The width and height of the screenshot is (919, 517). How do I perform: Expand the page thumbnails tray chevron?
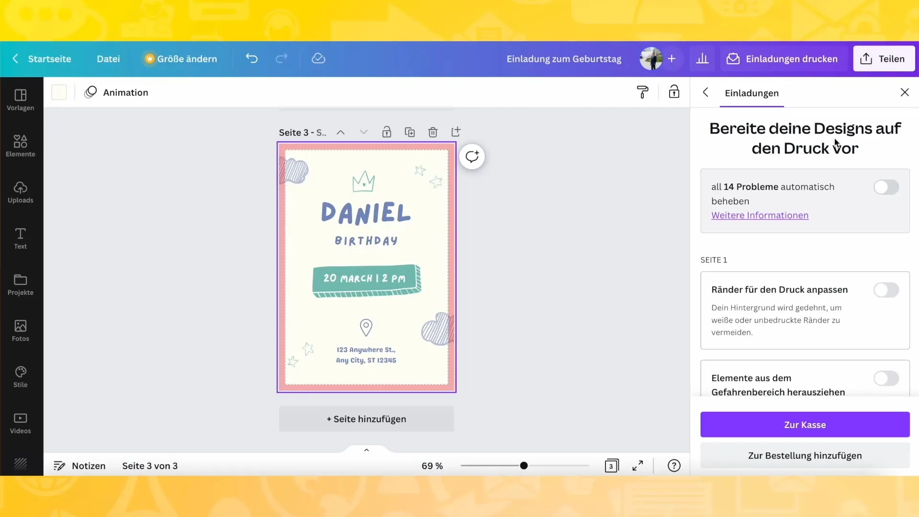367,450
